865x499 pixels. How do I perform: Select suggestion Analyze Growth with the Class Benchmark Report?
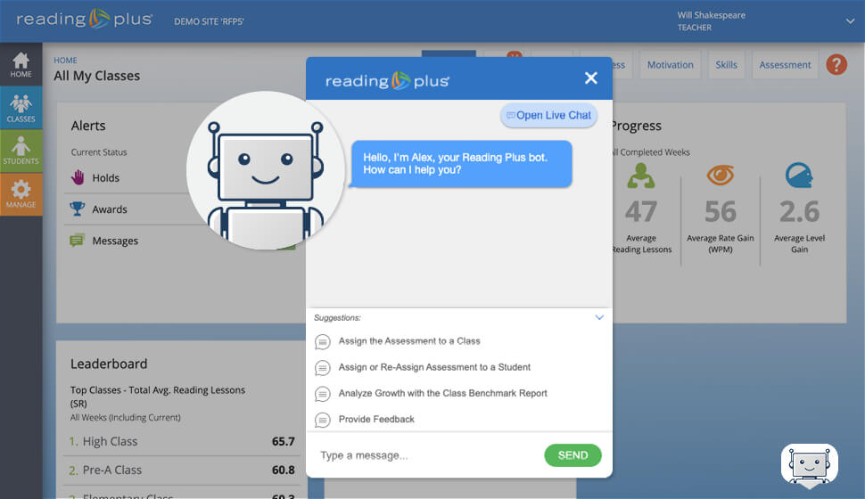point(443,393)
